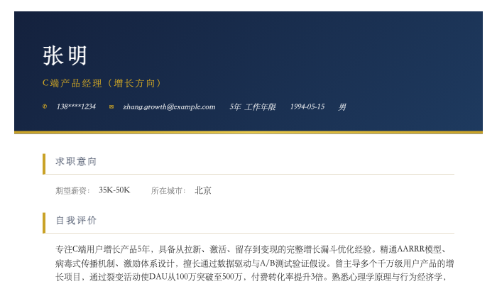The image size is (497, 284).
Task: Select the job title C端产品经理（增长方向）
Action: (102, 83)
